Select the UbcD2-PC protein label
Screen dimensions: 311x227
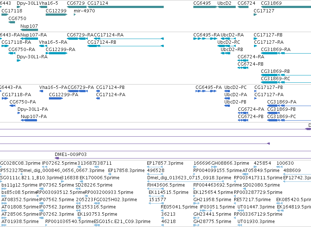pos(235,87)
